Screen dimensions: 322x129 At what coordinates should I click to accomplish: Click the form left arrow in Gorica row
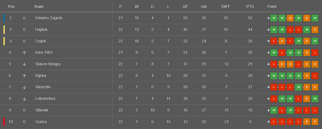[x=269, y=122]
